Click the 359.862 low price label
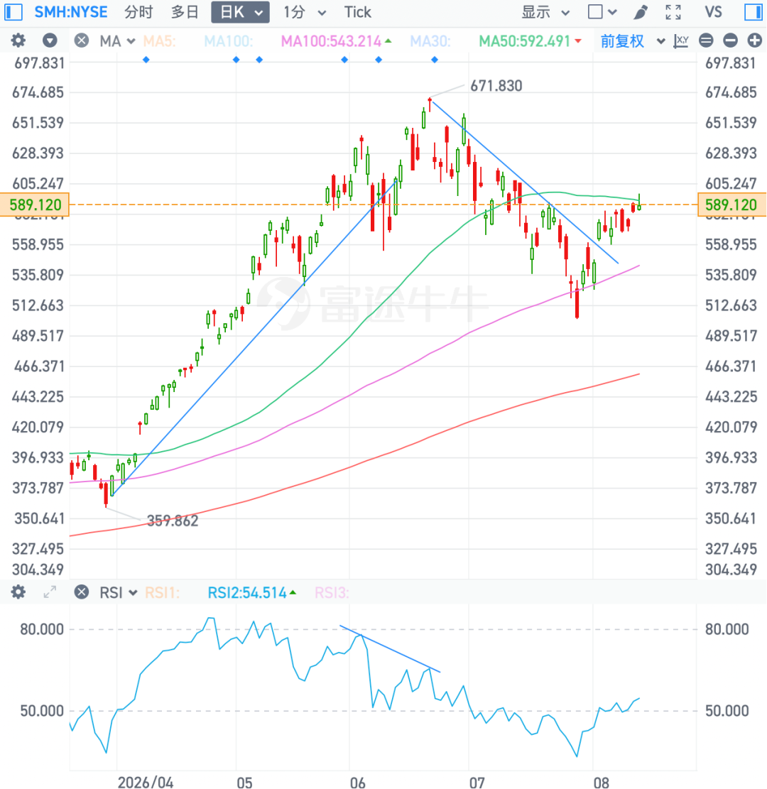The width and height of the screenshot is (767, 789). tap(173, 521)
